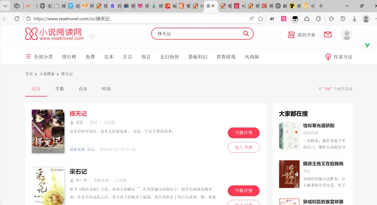Click 书籍详情 button for 择天记
The height and width of the screenshot is (205, 377).
pos(244,133)
